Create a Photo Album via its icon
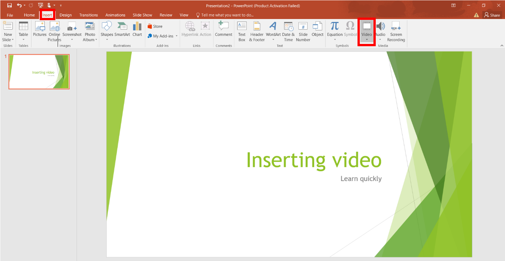Viewport: 505px width, 261px height. coord(90,27)
